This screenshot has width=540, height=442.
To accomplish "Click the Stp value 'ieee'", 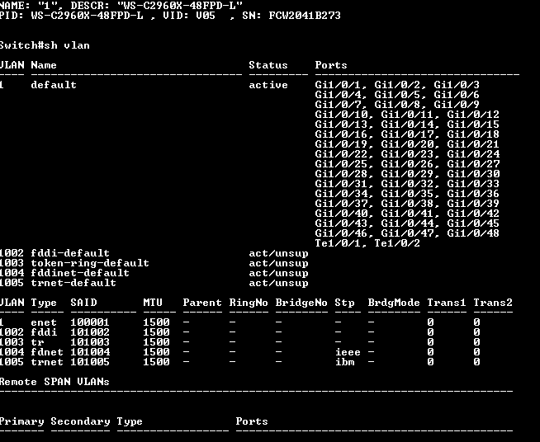I will (x=348, y=352).
